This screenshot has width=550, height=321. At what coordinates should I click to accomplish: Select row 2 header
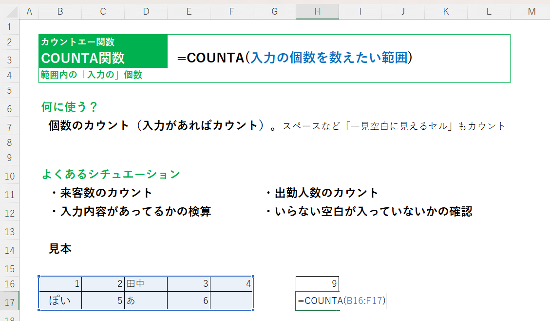point(9,42)
